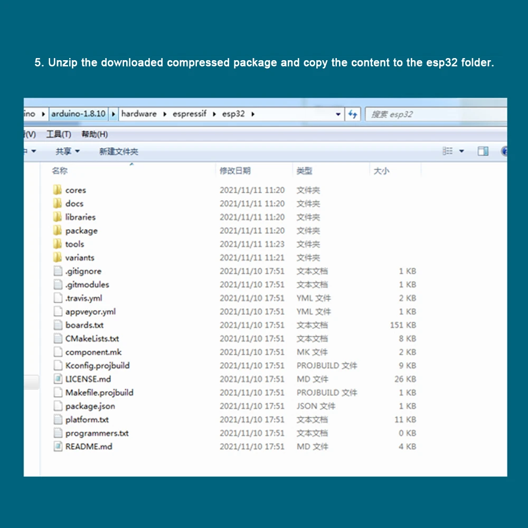The height and width of the screenshot is (528, 528).
Task: Select the platform.txt file name
Action: coord(87,420)
